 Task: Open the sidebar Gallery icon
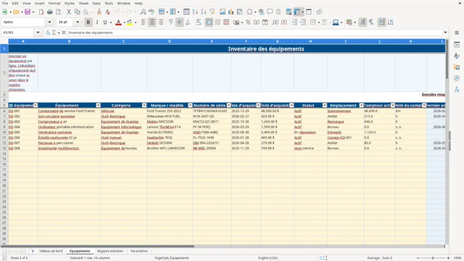click(457, 67)
